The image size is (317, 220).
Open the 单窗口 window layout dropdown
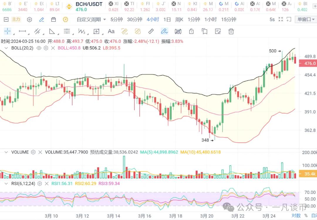tap(306, 19)
